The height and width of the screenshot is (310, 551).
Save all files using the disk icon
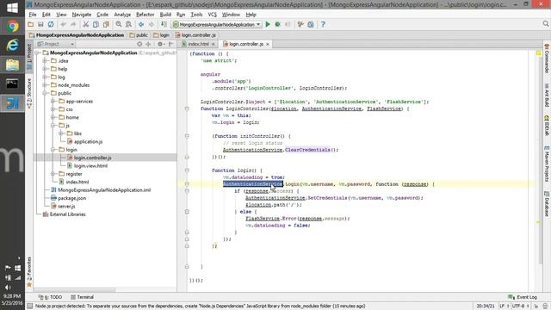[40, 25]
